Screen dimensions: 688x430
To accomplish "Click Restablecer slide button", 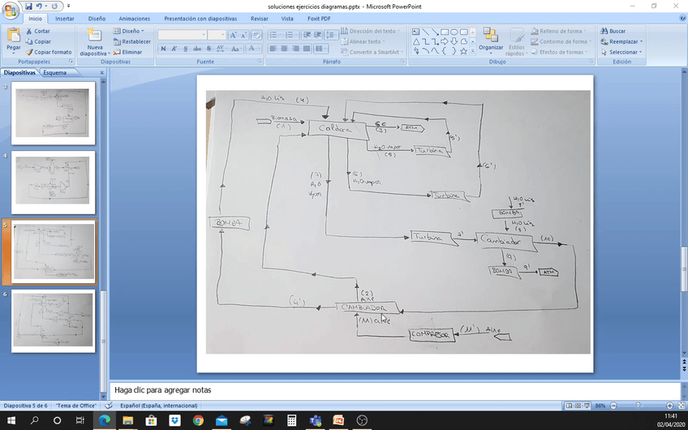I will point(131,41).
